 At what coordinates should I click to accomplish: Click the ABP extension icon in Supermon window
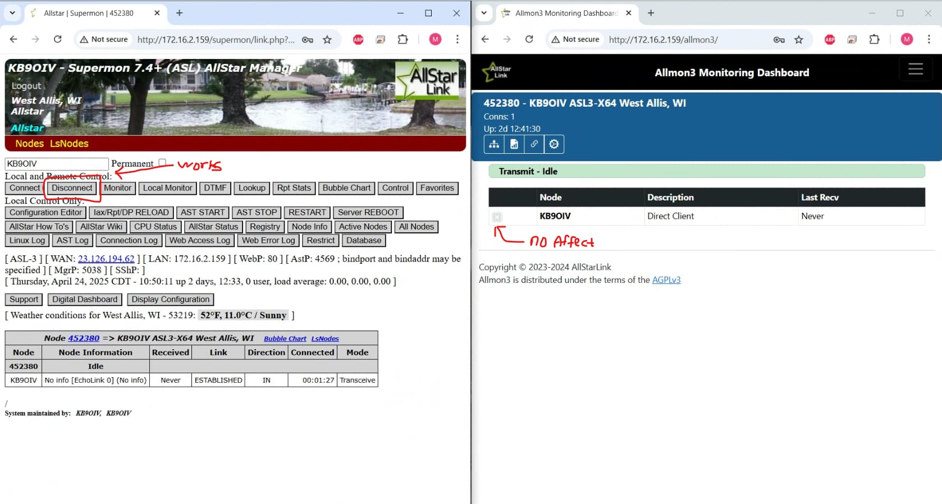pos(358,39)
